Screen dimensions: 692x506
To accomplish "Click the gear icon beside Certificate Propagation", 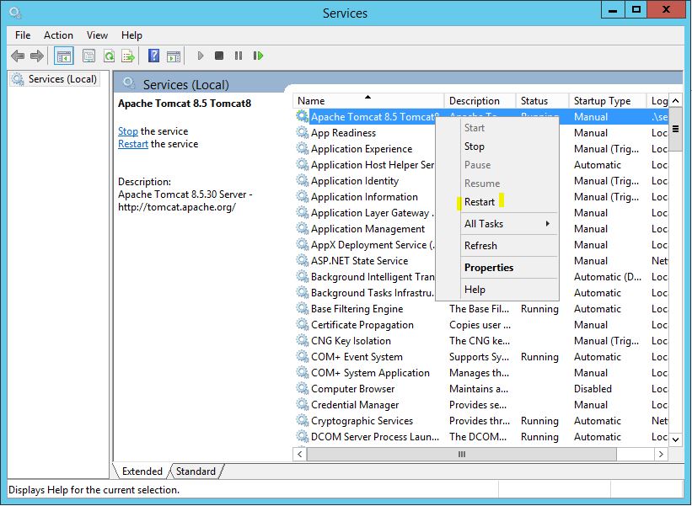I will pos(303,324).
